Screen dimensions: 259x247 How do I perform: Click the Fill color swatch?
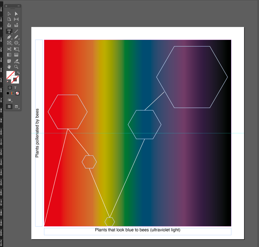[10, 75]
